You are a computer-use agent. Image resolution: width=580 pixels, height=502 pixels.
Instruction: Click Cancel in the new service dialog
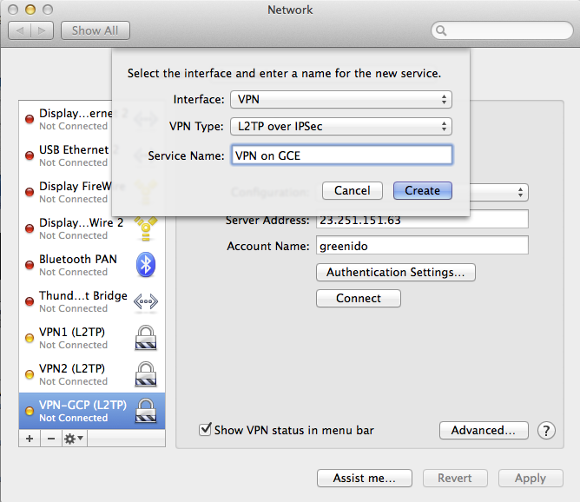352,190
